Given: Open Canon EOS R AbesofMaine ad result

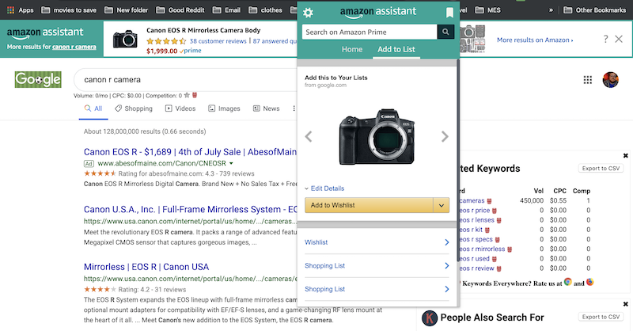Looking at the screenshot, I should click(x=190, y=152).
